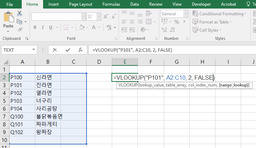Switch to the View tab
The image size is (256, 148).
coord(177,4)
